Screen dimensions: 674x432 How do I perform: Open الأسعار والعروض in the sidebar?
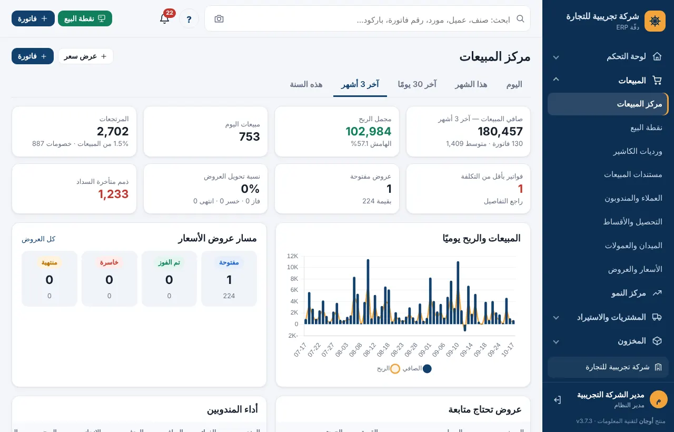(608, 269)
